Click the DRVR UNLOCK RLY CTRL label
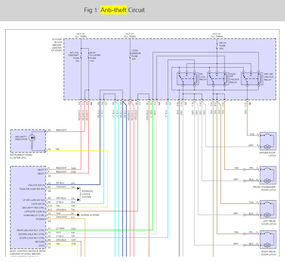This screenshot has width=285, height=262. (31, 230)
